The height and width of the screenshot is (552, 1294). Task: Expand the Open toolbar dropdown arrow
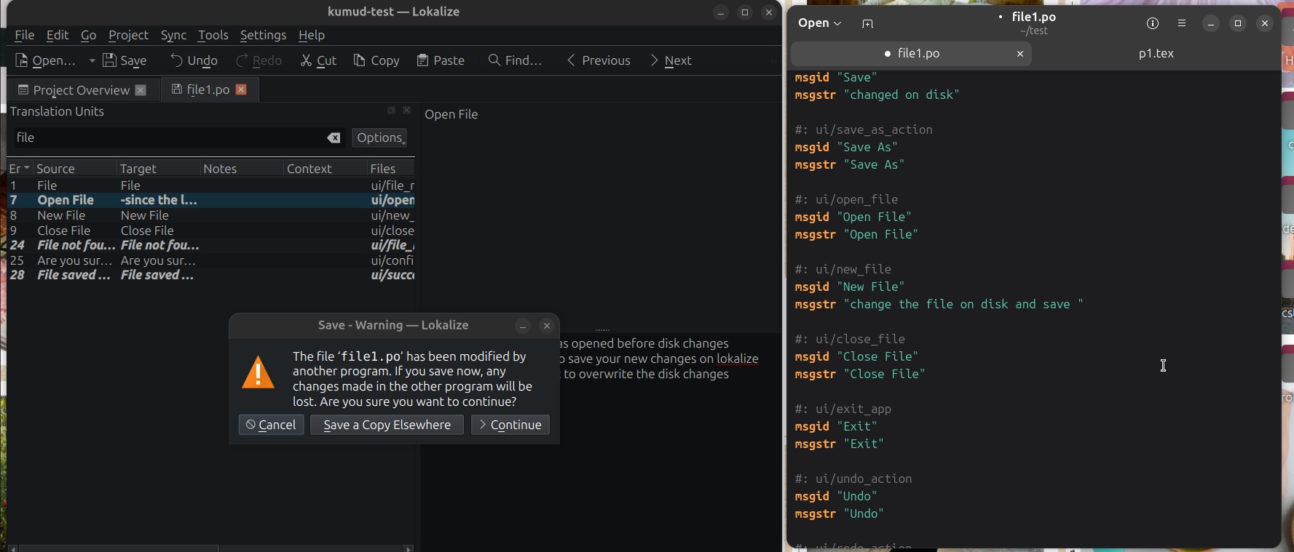click(92, 60)
